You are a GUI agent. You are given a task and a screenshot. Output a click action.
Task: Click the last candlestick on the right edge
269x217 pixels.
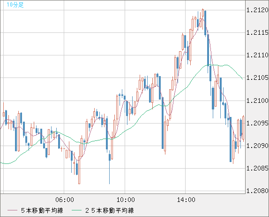pyautogui.click(x=243, y=128)
